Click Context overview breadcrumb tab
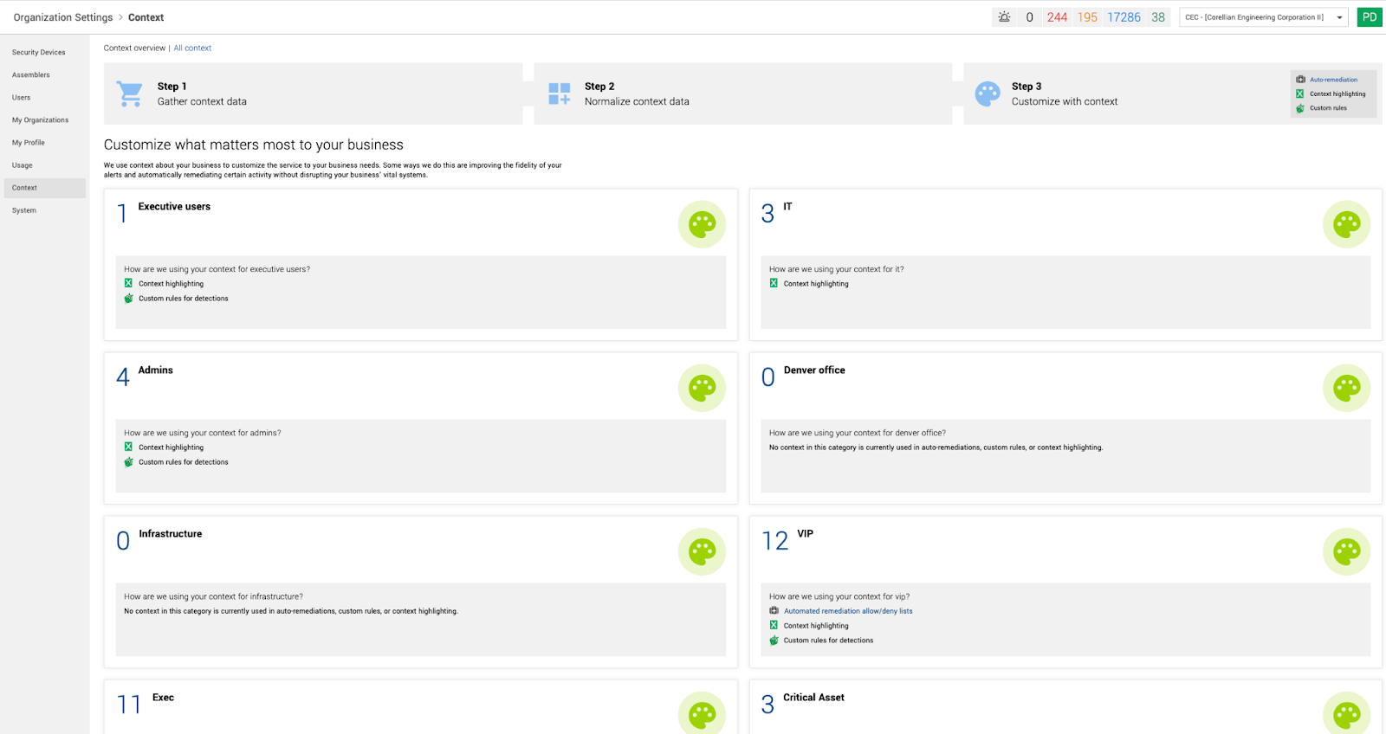The width and height of the screenshot is (1386, 734). (x=134, y=48)
